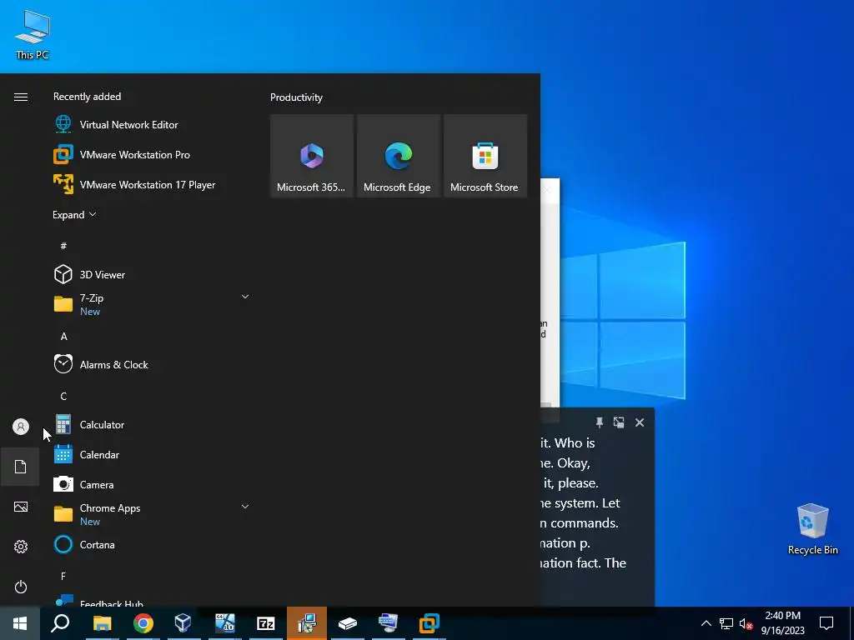
Task: Open Virtual Network Editor from Recently added
Action: click(152, 125)
